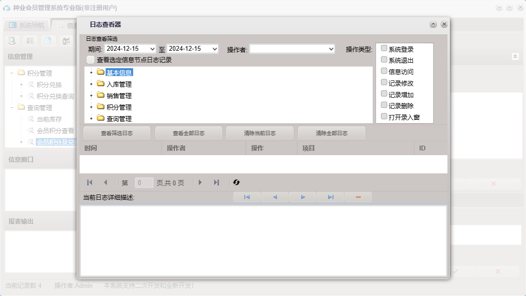Collapse the right panel with double-chevron icon
Viewport: 526px width, 296px height.
(515, 57)
